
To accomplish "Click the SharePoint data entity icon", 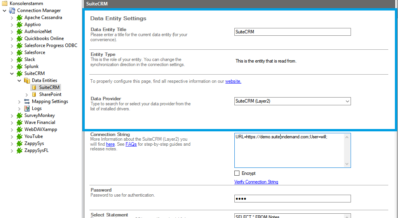I will click(x=34, y=94).
